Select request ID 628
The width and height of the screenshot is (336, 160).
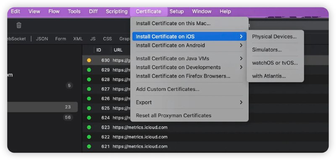(105, 80)
